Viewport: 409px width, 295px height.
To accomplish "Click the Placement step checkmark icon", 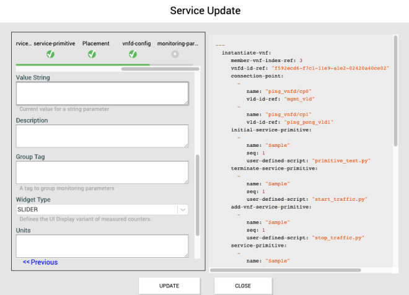I will tap(92, 55).
